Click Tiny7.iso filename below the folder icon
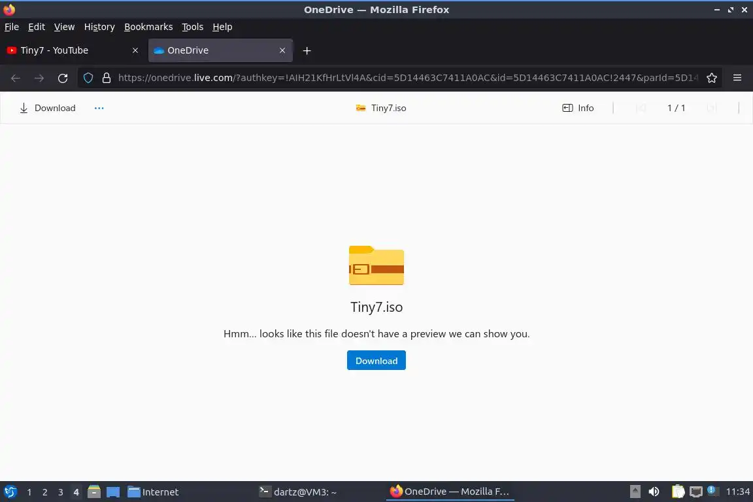753x502 pixels. coord(376,307)
